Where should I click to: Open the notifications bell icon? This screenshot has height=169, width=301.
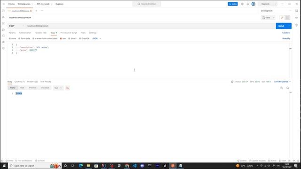pos(248,4)
